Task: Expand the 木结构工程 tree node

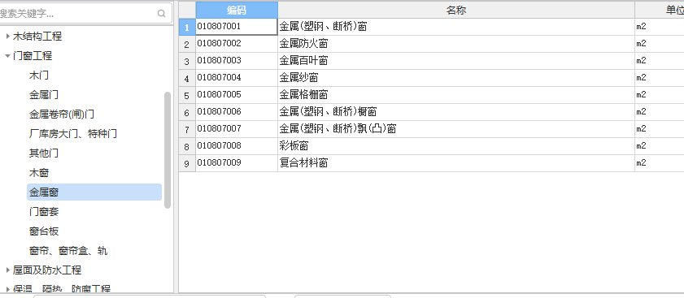Action: [8, 37]
